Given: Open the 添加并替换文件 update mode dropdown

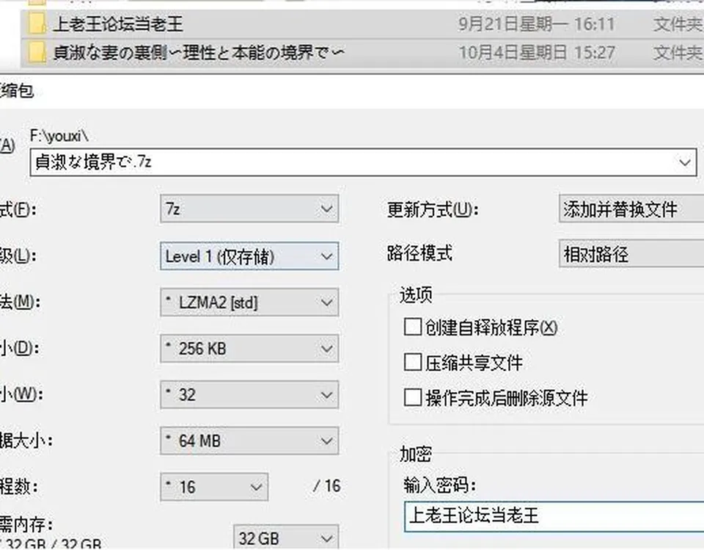Looking at the screenshot, I should coord(631,209).
